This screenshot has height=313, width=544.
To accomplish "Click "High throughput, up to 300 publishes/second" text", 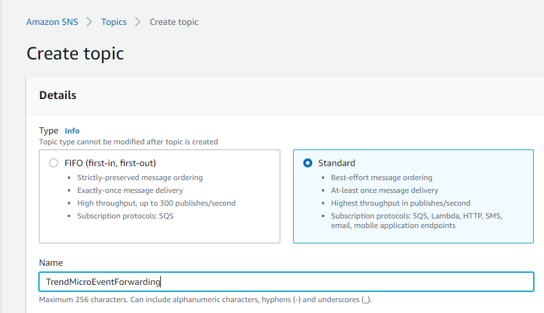I will [x=156, y=203].
